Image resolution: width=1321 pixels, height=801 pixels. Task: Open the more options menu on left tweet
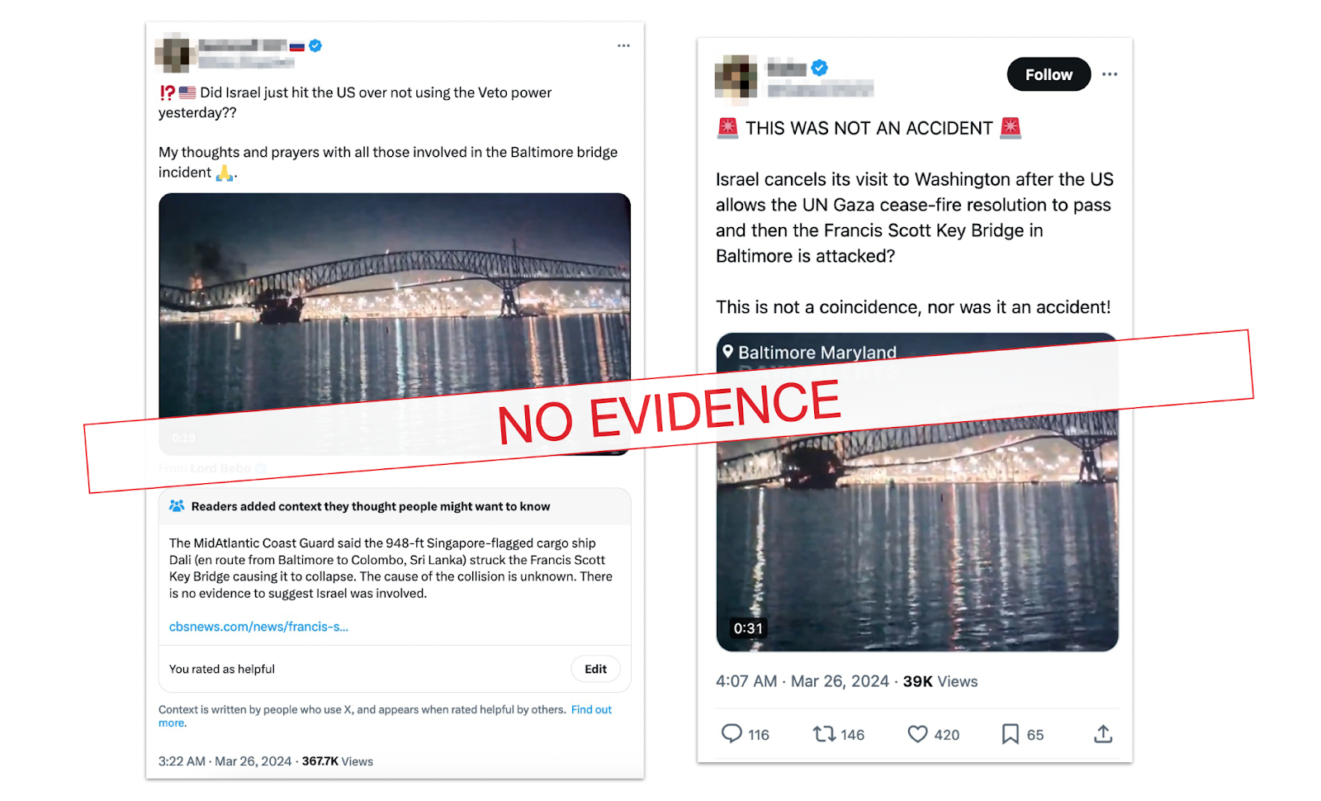pyautogui.click(x=623, y=45)
